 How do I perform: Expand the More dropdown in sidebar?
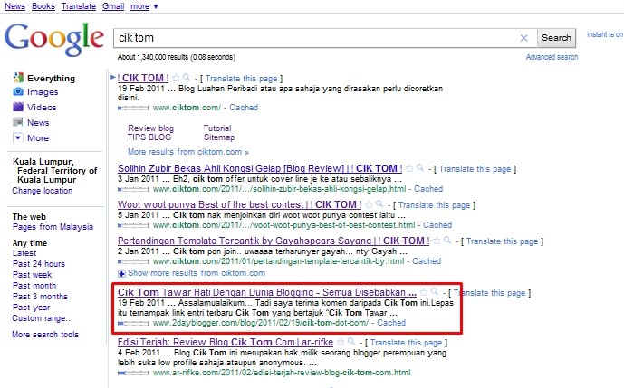tap(18, 138)
